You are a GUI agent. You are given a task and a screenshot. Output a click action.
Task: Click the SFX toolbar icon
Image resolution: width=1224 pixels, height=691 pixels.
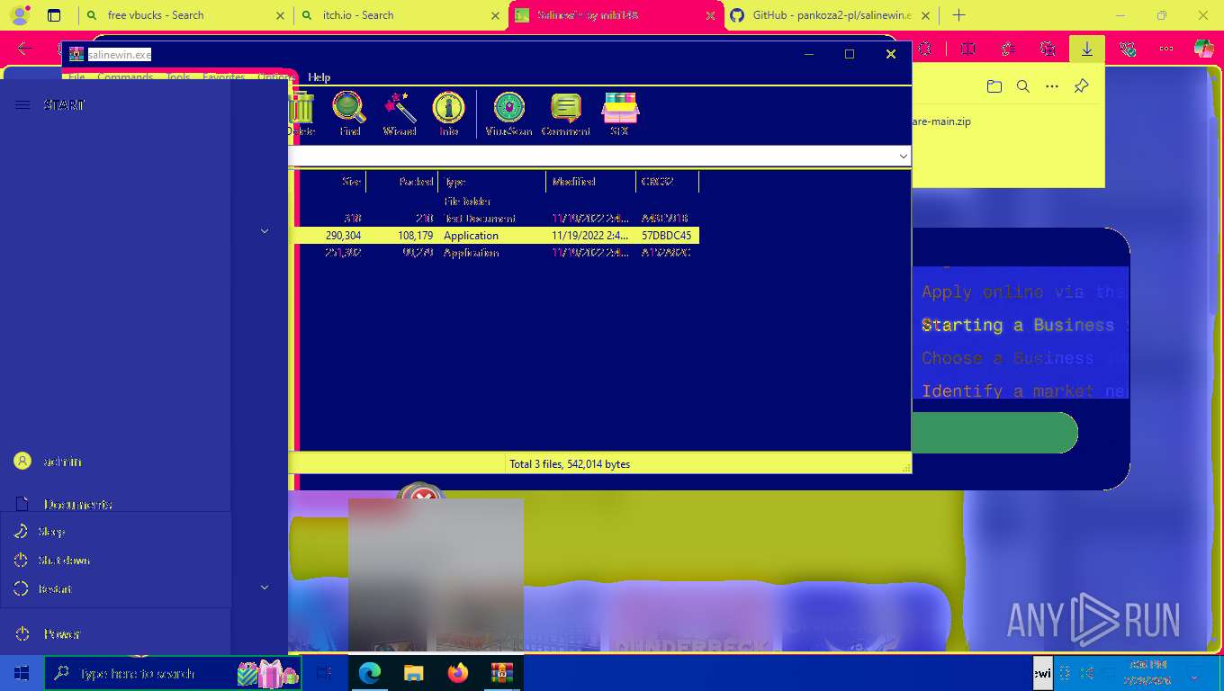coord(619,113)
